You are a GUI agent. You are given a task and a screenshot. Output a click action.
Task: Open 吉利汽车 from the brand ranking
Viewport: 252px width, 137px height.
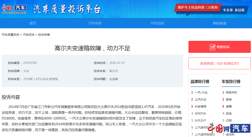click(x=200, y=113)
